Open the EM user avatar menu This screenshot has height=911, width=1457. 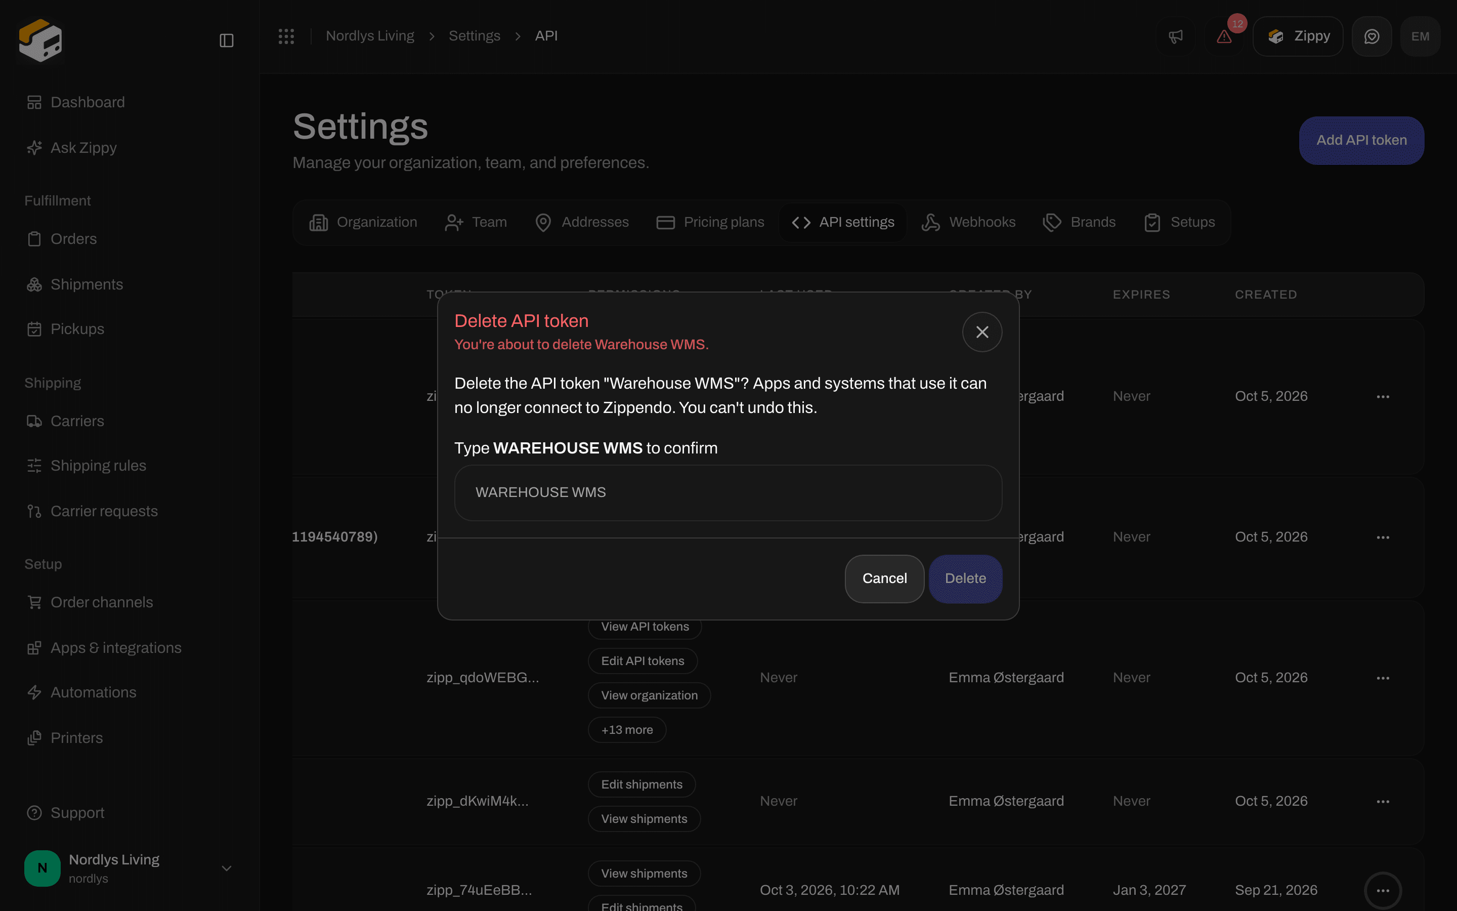click(1420, 37)
